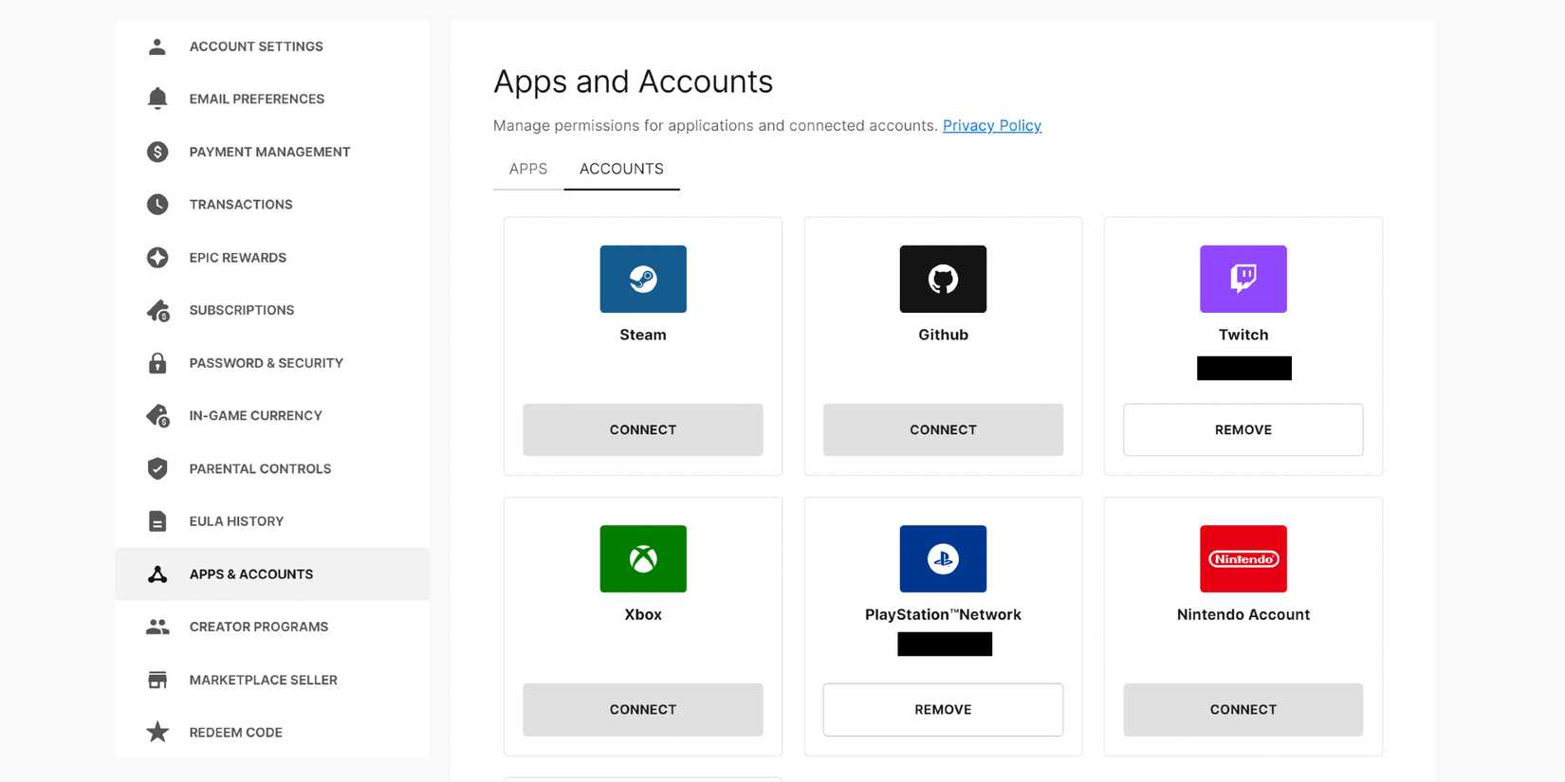This screenshot has height=782, width=1565.
Task: Click the Steam logo tile
Action: pyautogui.click(x=643, y=280)
